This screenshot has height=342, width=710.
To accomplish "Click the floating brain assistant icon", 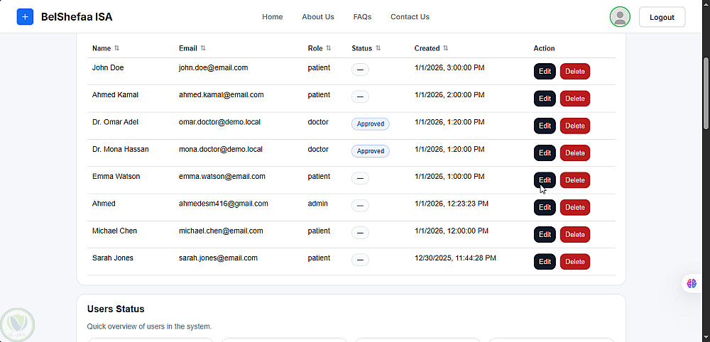I will point(692,283).
